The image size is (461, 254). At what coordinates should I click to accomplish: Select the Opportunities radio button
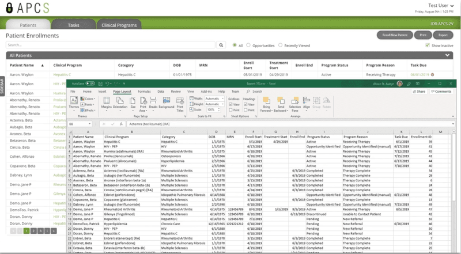[x=248, y=45]
